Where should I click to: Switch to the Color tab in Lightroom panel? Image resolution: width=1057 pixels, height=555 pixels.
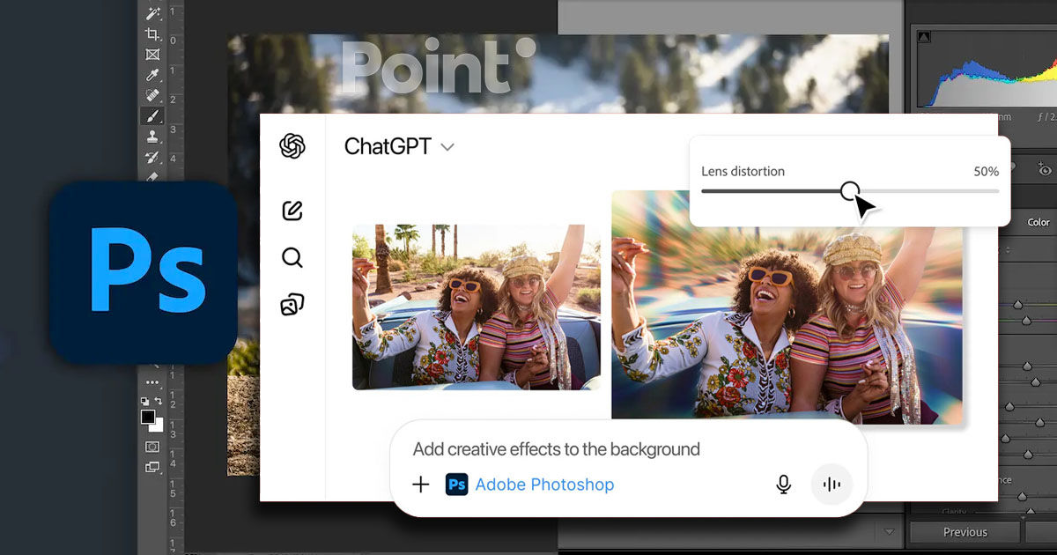(x=1039, y=222)
